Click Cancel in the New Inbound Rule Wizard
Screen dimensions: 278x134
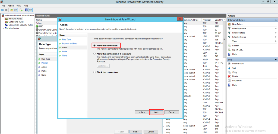pos(172,112)
